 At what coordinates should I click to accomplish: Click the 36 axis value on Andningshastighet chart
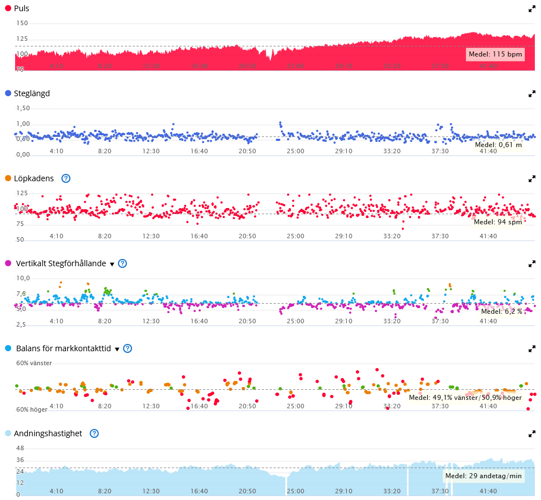[20, 460]
